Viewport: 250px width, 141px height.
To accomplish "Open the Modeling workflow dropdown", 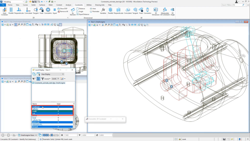I will point(14,2).
